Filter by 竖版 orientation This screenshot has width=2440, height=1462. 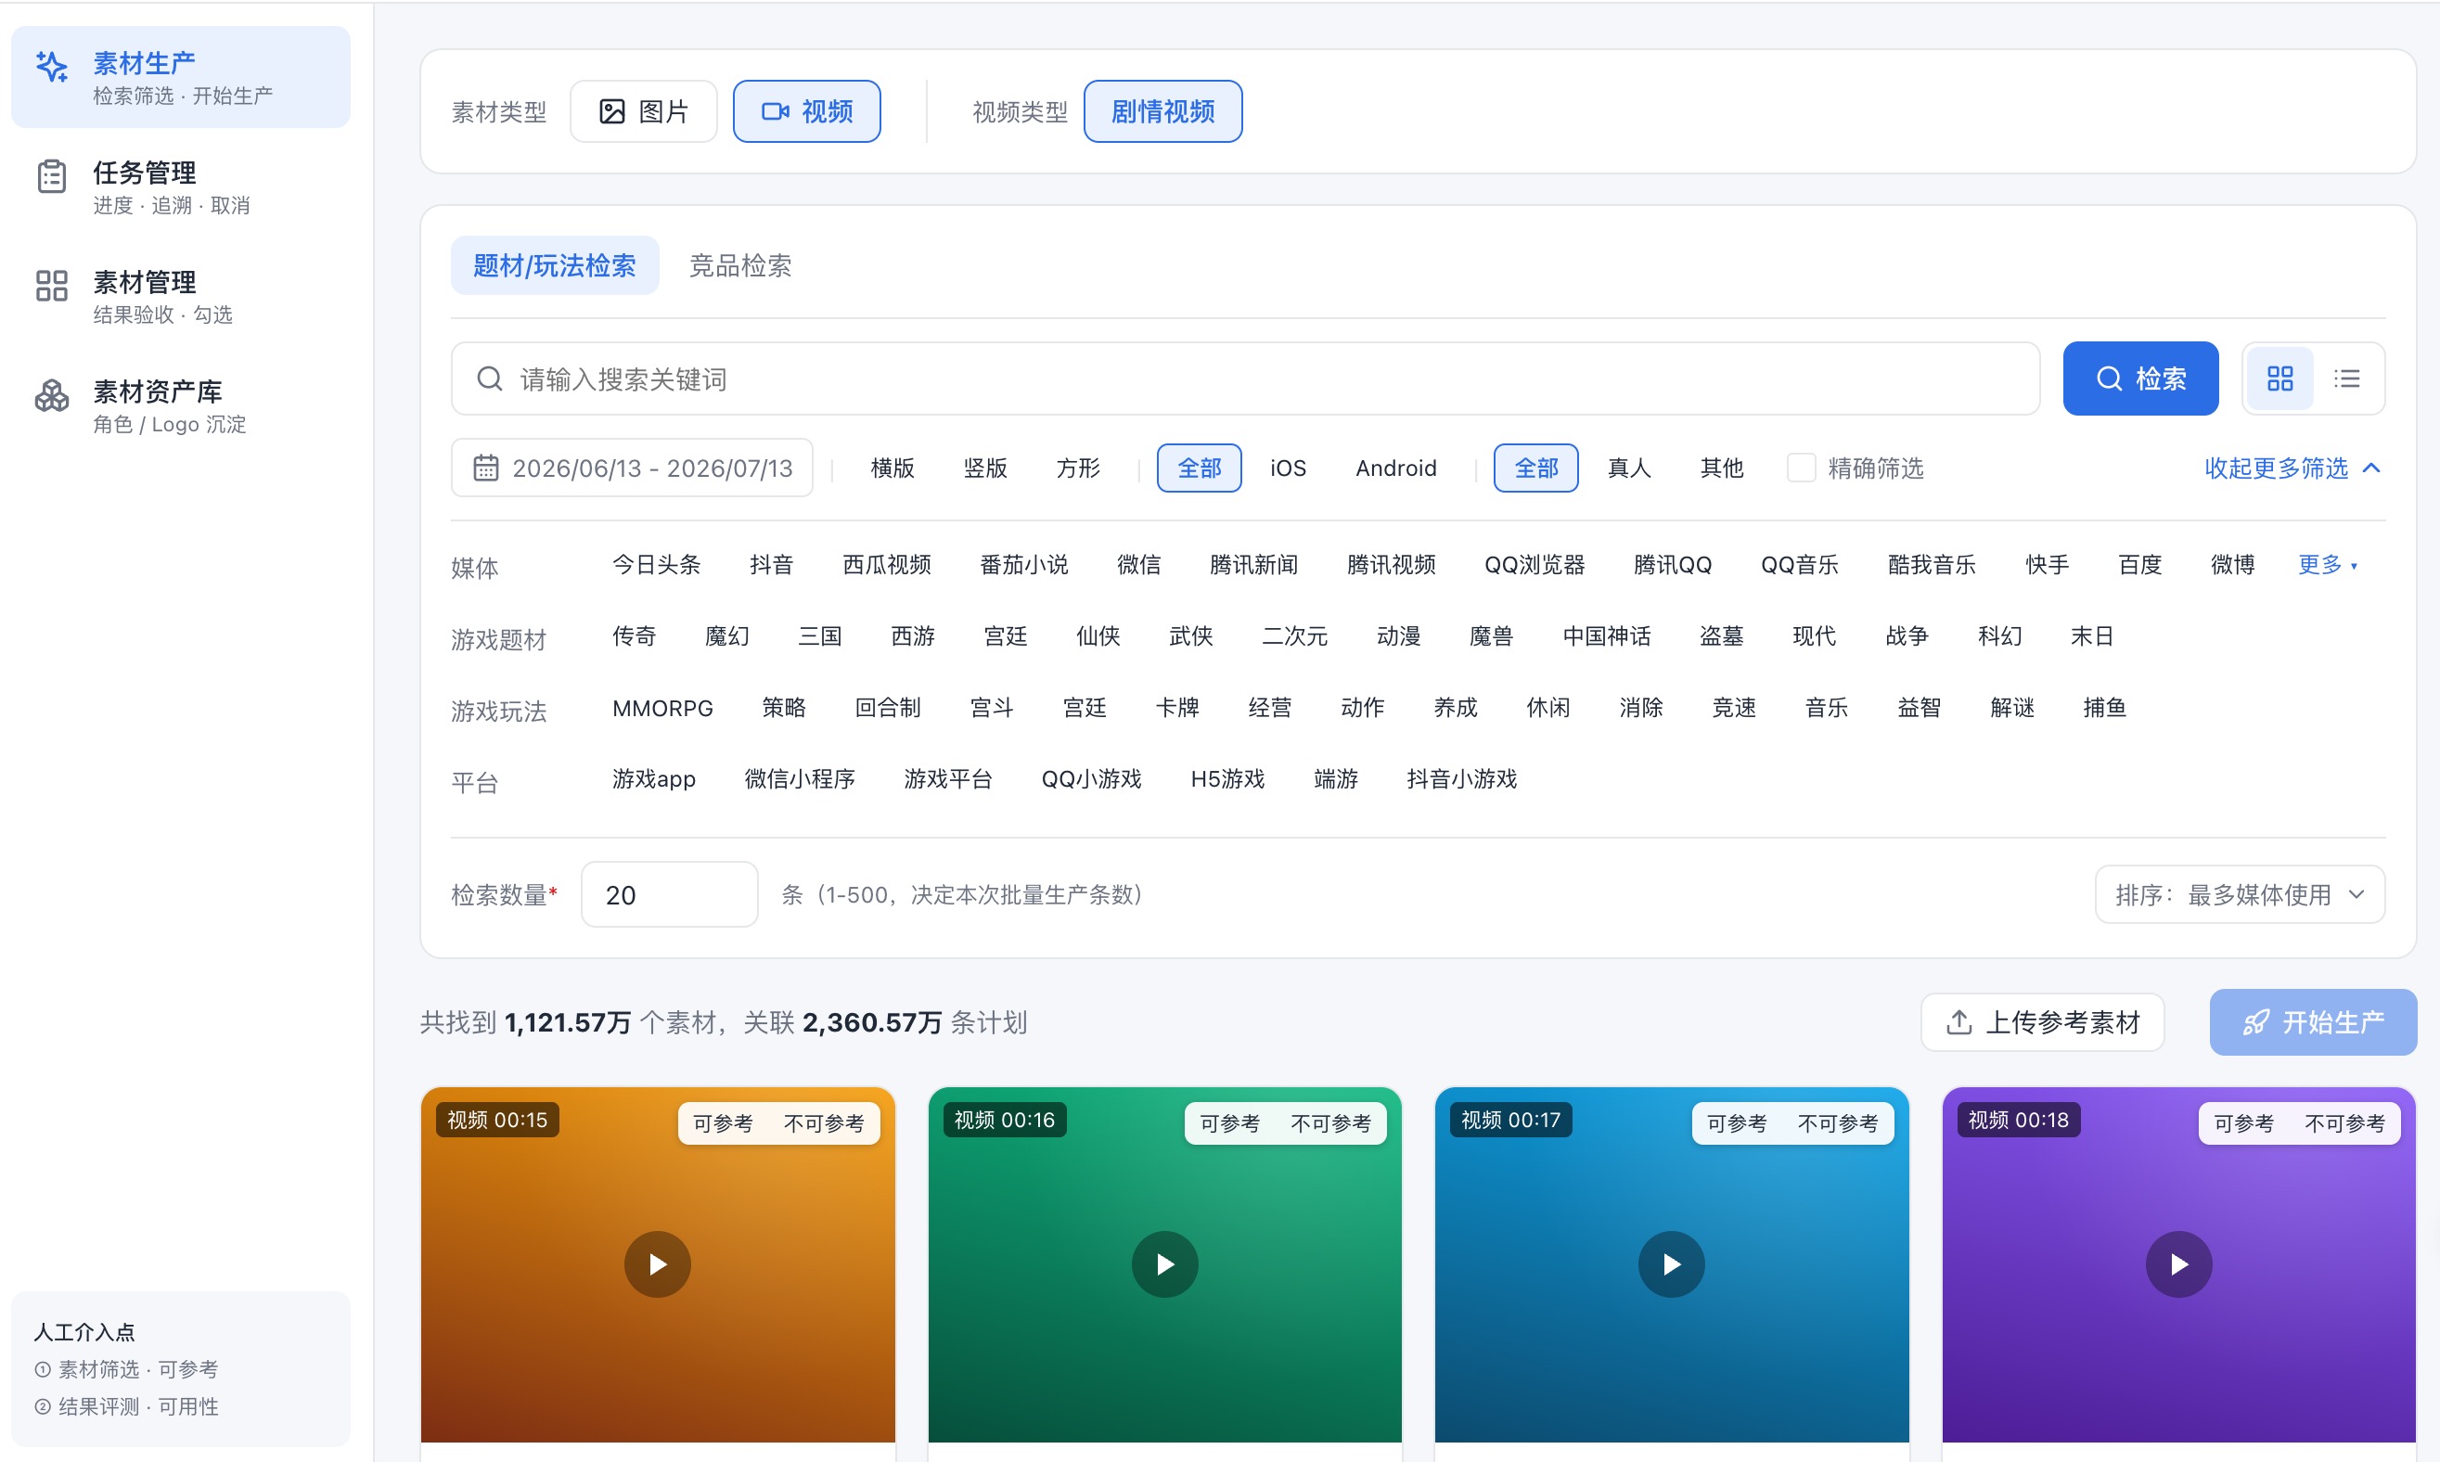985,468
